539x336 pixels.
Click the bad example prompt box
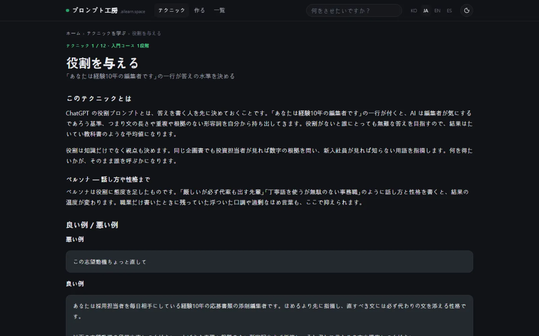click(269, 261)
